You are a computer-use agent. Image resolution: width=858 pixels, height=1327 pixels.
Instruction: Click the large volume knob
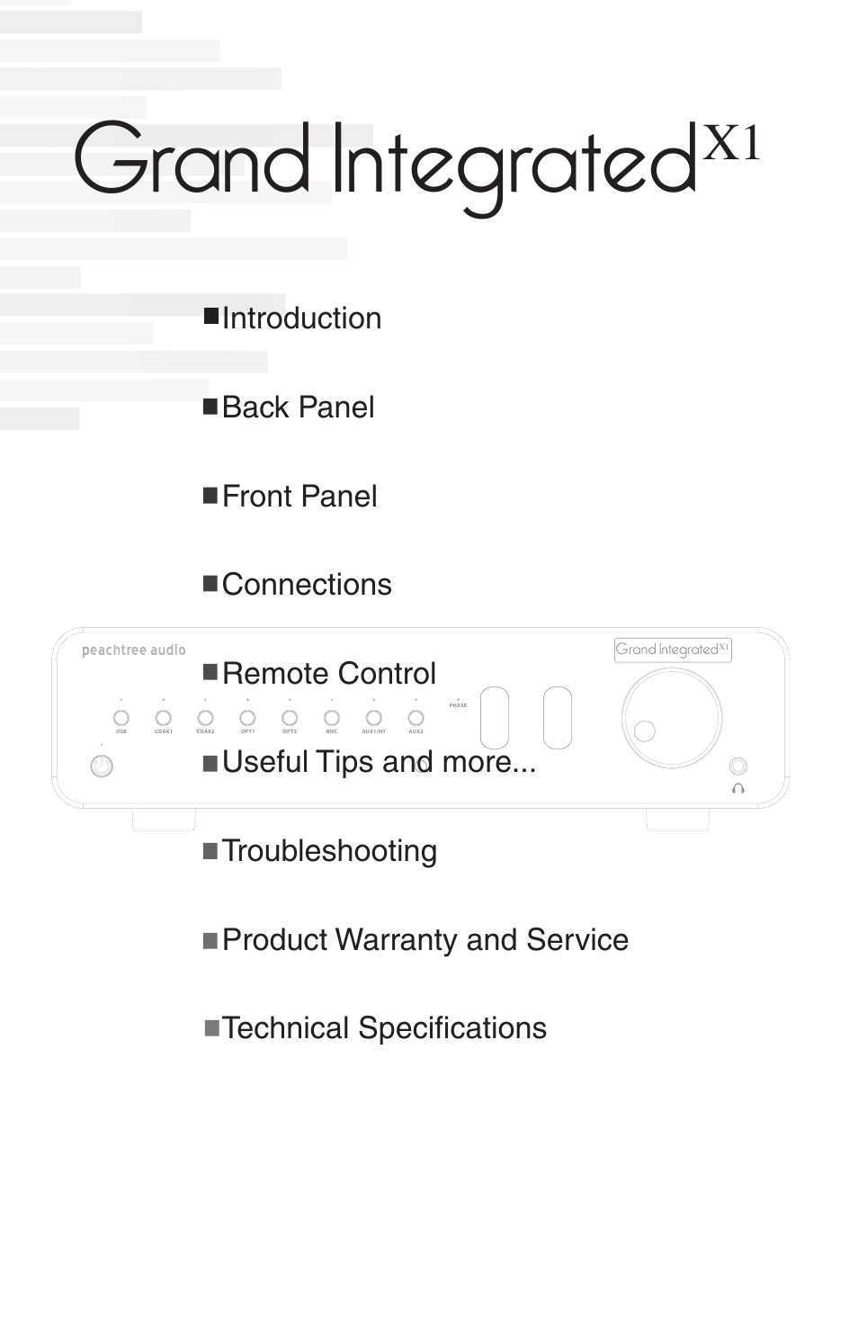672,718
